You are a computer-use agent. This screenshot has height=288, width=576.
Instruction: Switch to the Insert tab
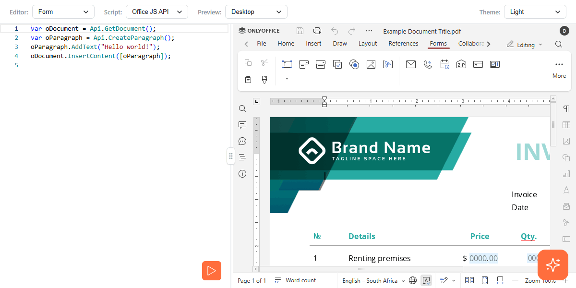(x=313, y=44)
